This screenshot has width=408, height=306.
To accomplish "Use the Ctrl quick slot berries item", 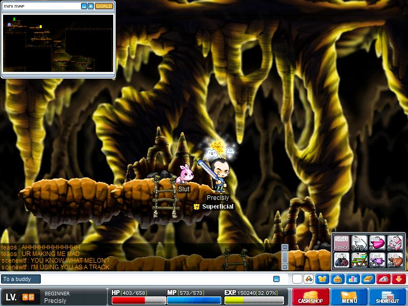I will coord(341,260).
